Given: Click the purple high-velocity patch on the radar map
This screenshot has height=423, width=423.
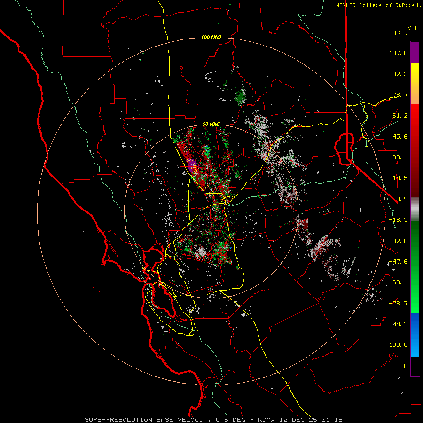Looking at the screenshot, I should coord(192,164).
